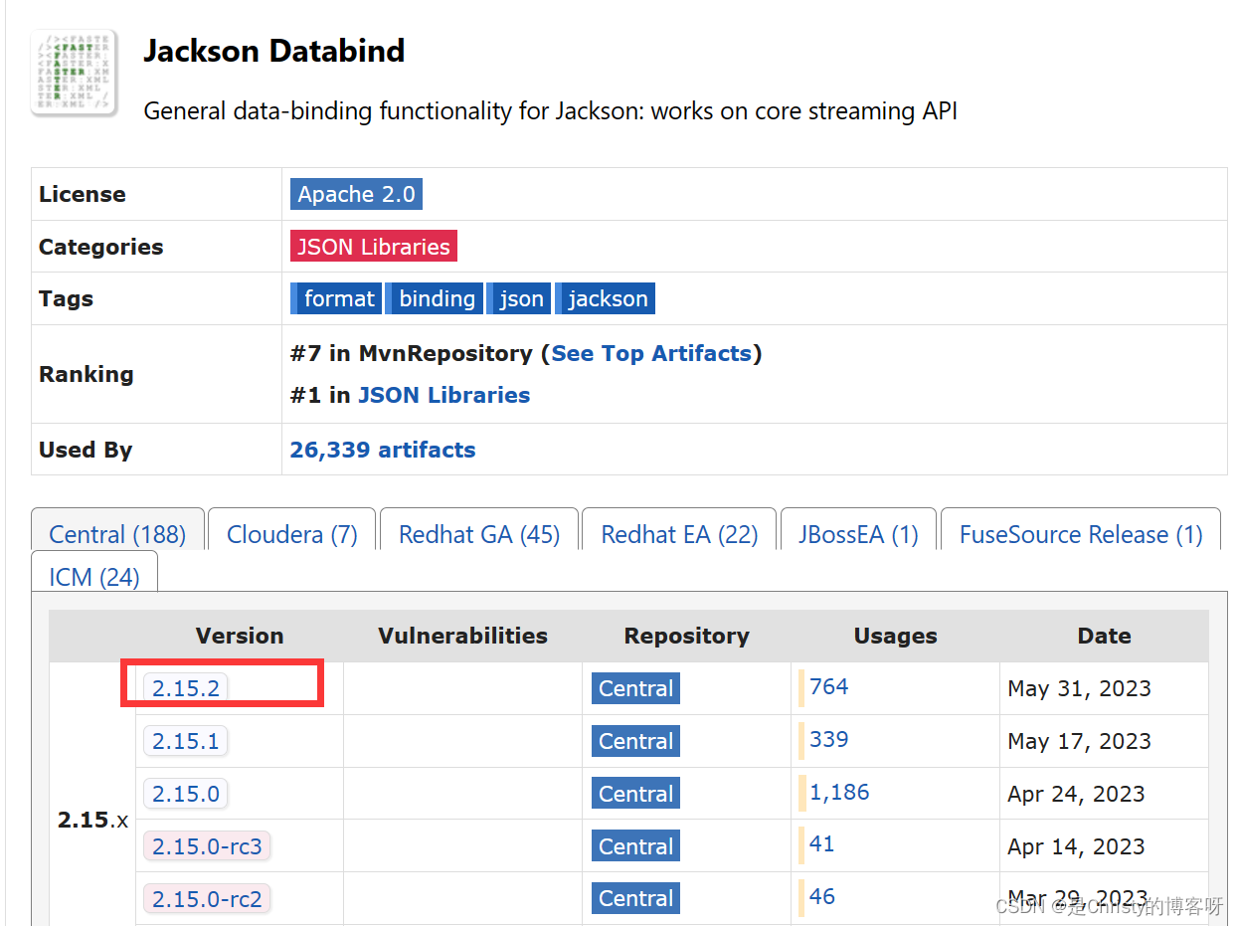This screenshot has width=1239, height=926.
Task: Click the May 17, 2023 date
Action: point(1079,741)
